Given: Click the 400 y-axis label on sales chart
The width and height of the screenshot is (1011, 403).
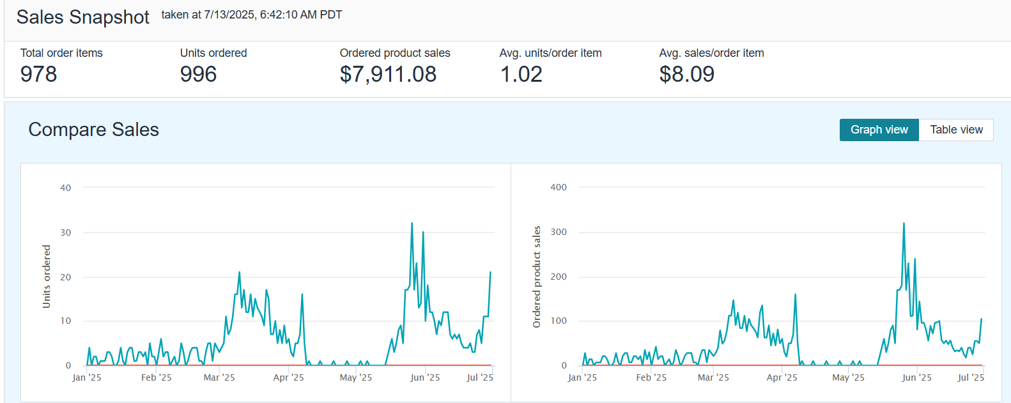Looking at the screenshot, I should [558, 187].
